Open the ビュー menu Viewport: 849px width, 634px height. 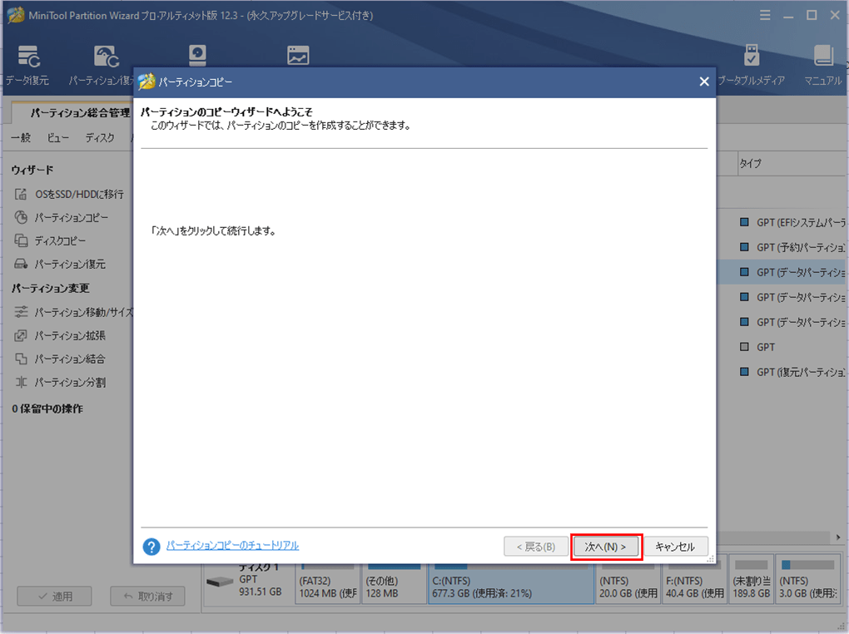pyautogui.click(x=57, y=137)
